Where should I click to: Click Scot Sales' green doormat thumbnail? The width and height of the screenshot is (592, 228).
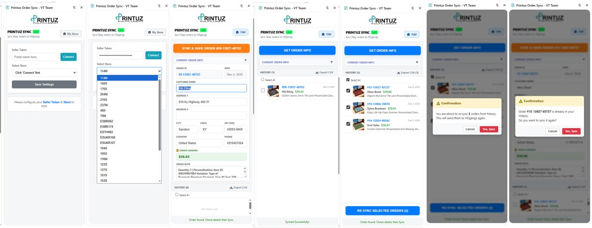pyautogui.click(x=358, y=124)
